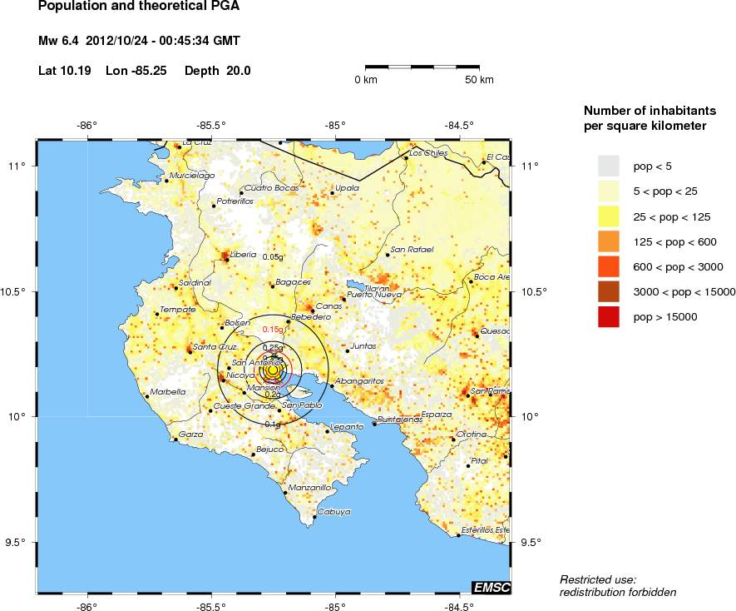The image size is (736, 611).
Task: Click the EMSC logo on the map
Action: point(490,588)
